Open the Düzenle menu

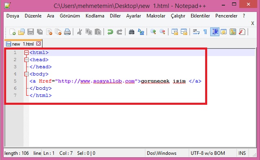pyautogui.click(x=33, y=16)
